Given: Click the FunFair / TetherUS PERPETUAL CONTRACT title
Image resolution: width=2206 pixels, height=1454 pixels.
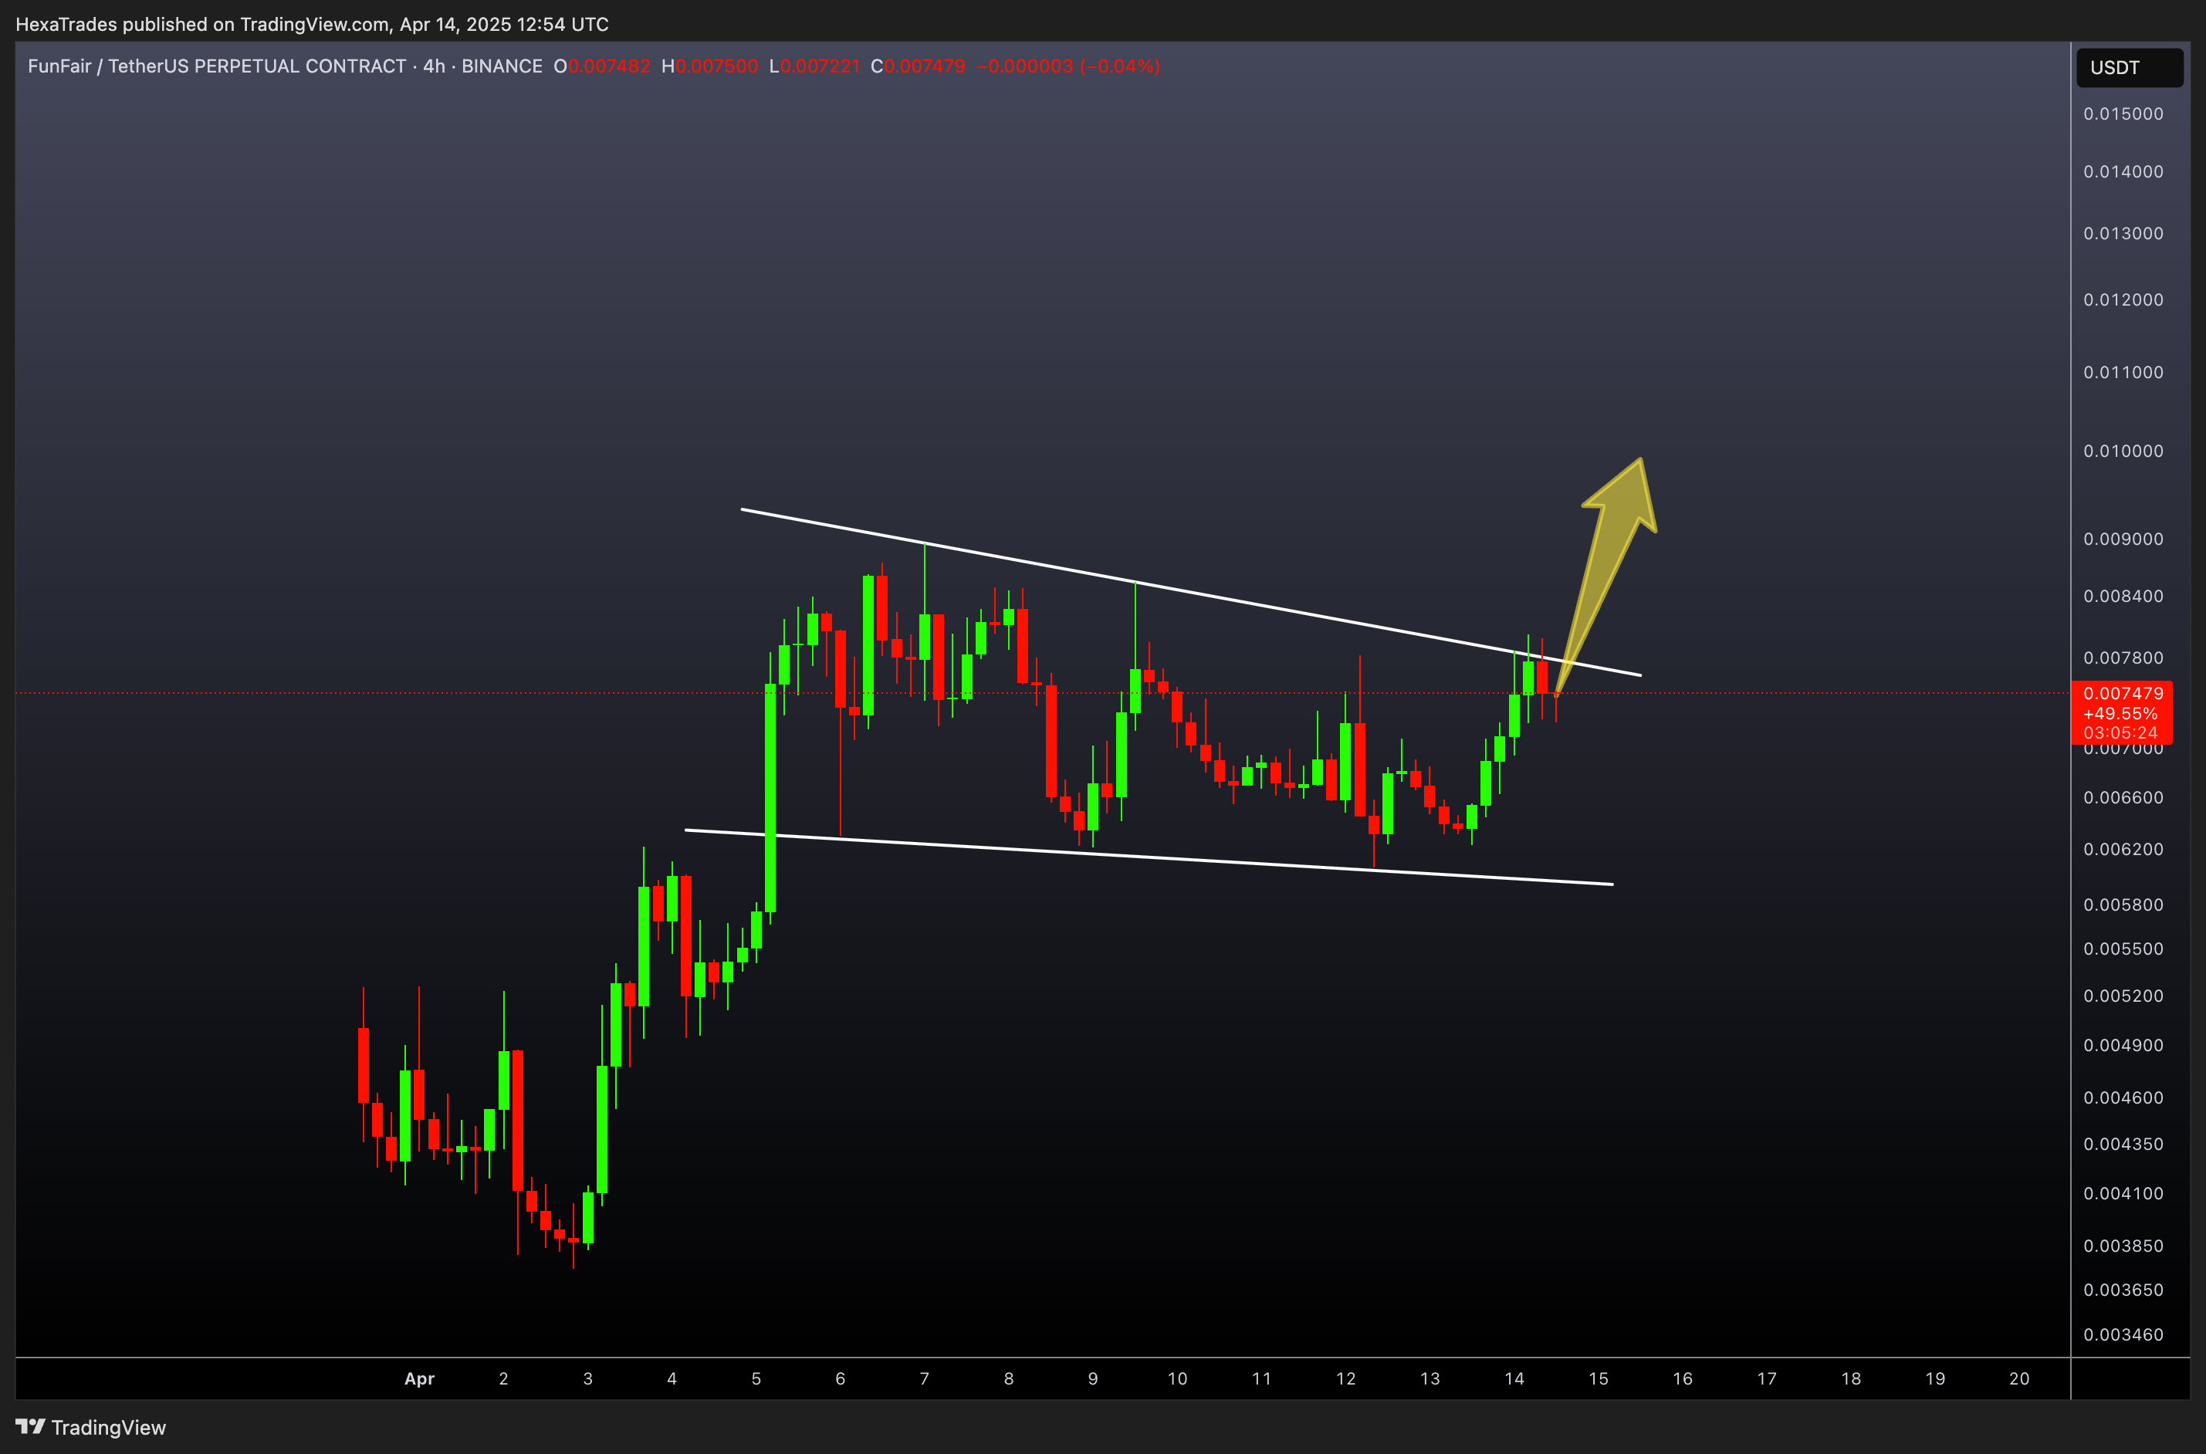Looking at the screenshot, I should pos(217,66).
